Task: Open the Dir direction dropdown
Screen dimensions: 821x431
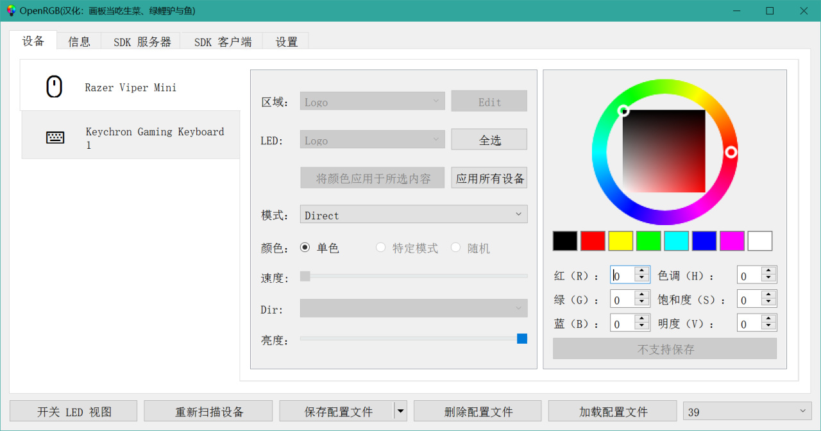Action: (x=414, y=308)
